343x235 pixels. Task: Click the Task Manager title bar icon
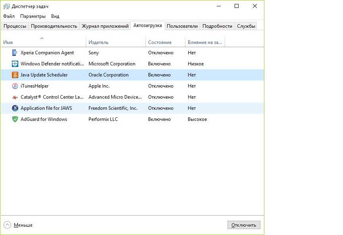point(6,6)
